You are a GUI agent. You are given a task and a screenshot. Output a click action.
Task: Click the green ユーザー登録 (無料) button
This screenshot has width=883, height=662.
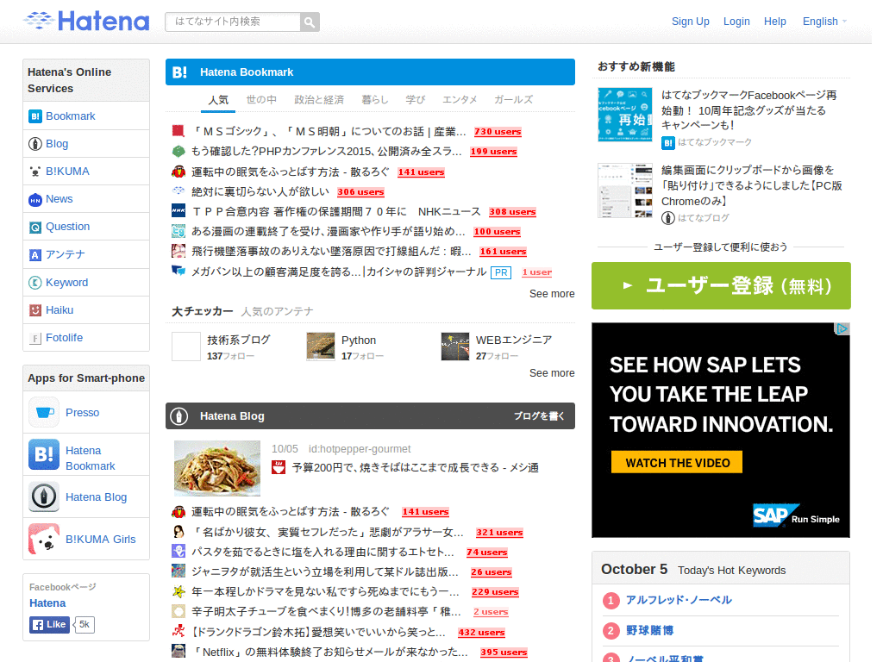tap(721, 286)
